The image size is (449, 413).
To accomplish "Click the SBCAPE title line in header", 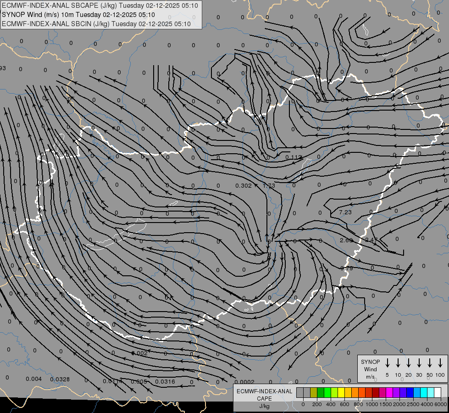I will 100,6.
